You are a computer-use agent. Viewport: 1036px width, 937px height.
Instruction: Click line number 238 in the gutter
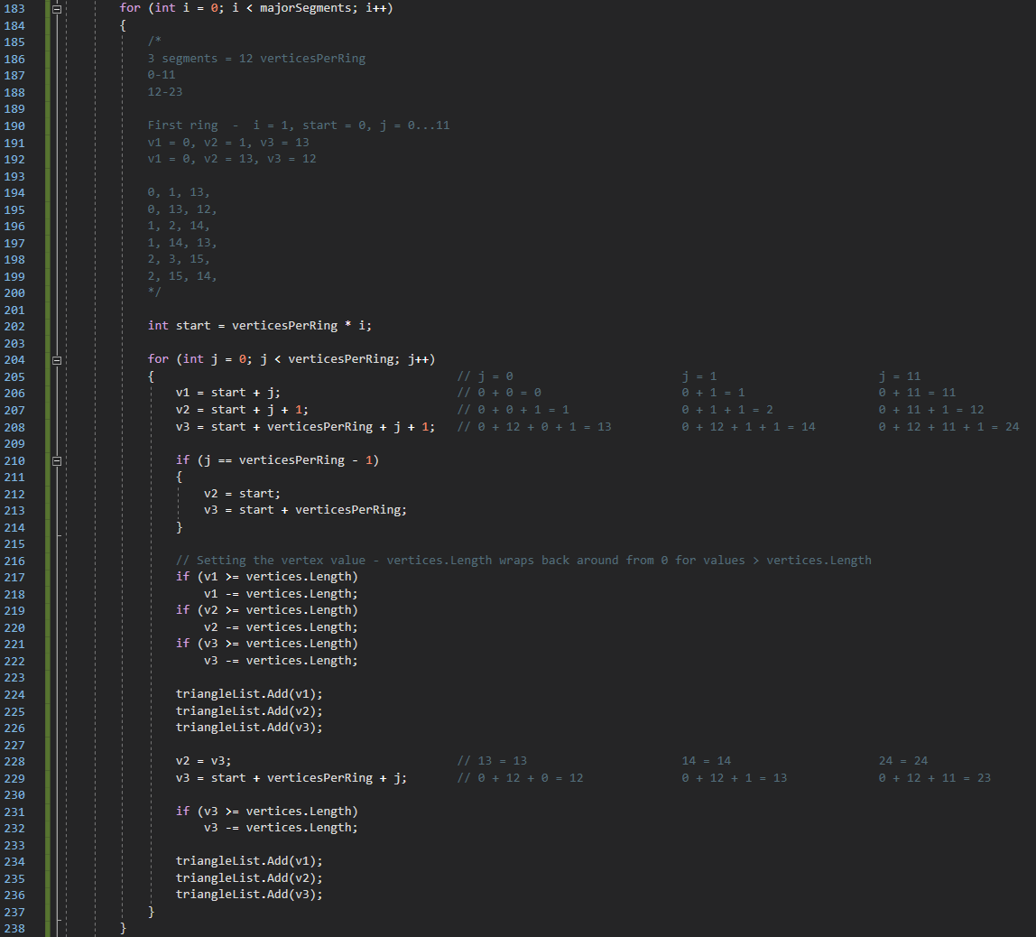pos(14,928)
